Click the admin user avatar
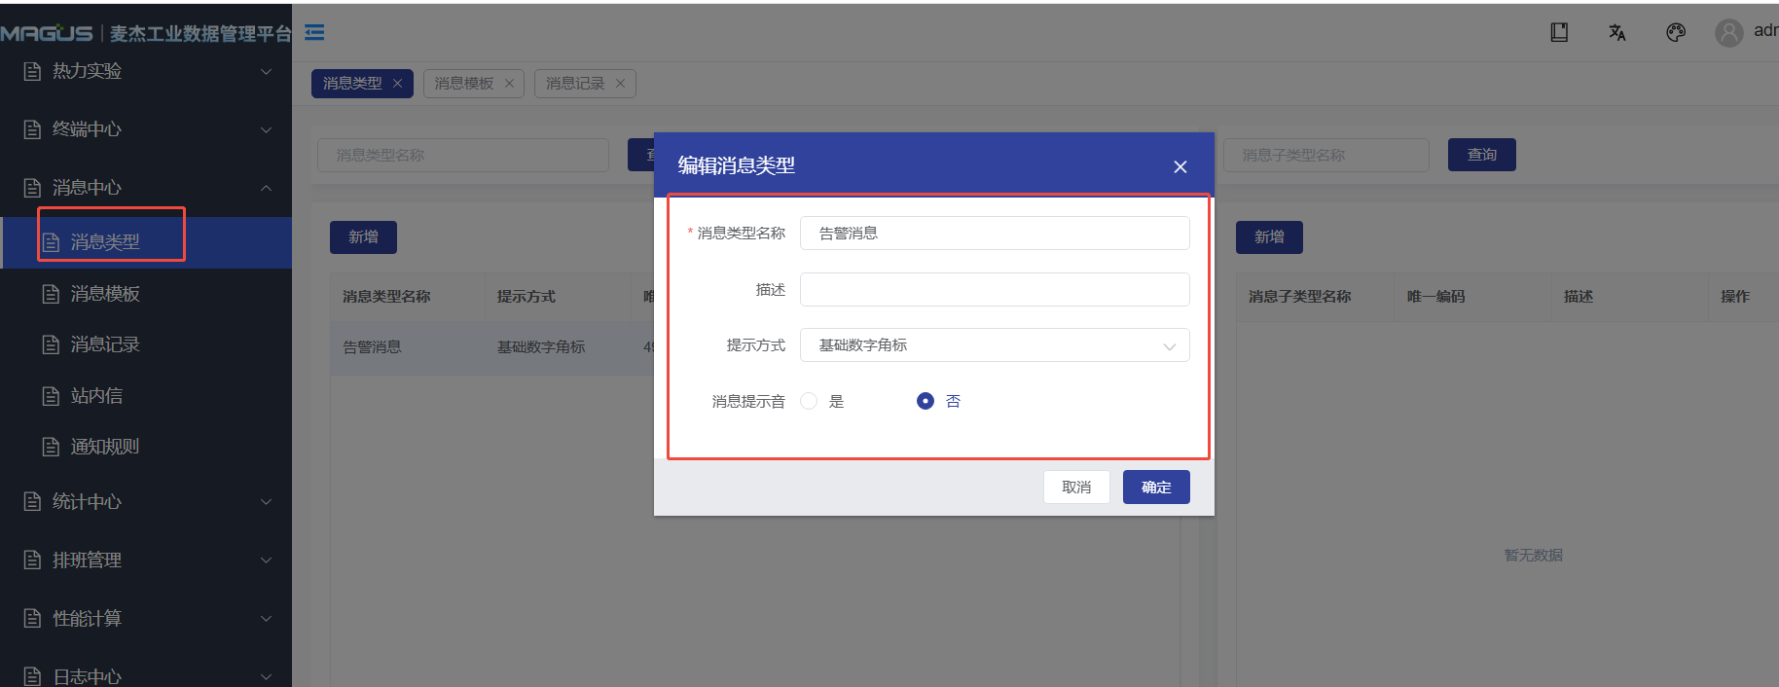Screen dimensions: 1779x687 [1728, 33]
